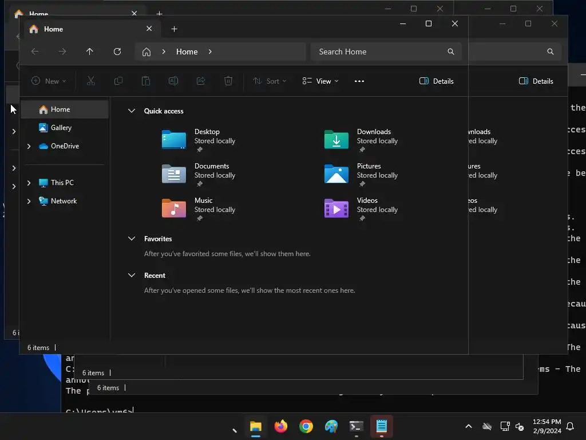Click the Paste clipboard icon
Screen dimensions: 586x440
click(146, 81)
